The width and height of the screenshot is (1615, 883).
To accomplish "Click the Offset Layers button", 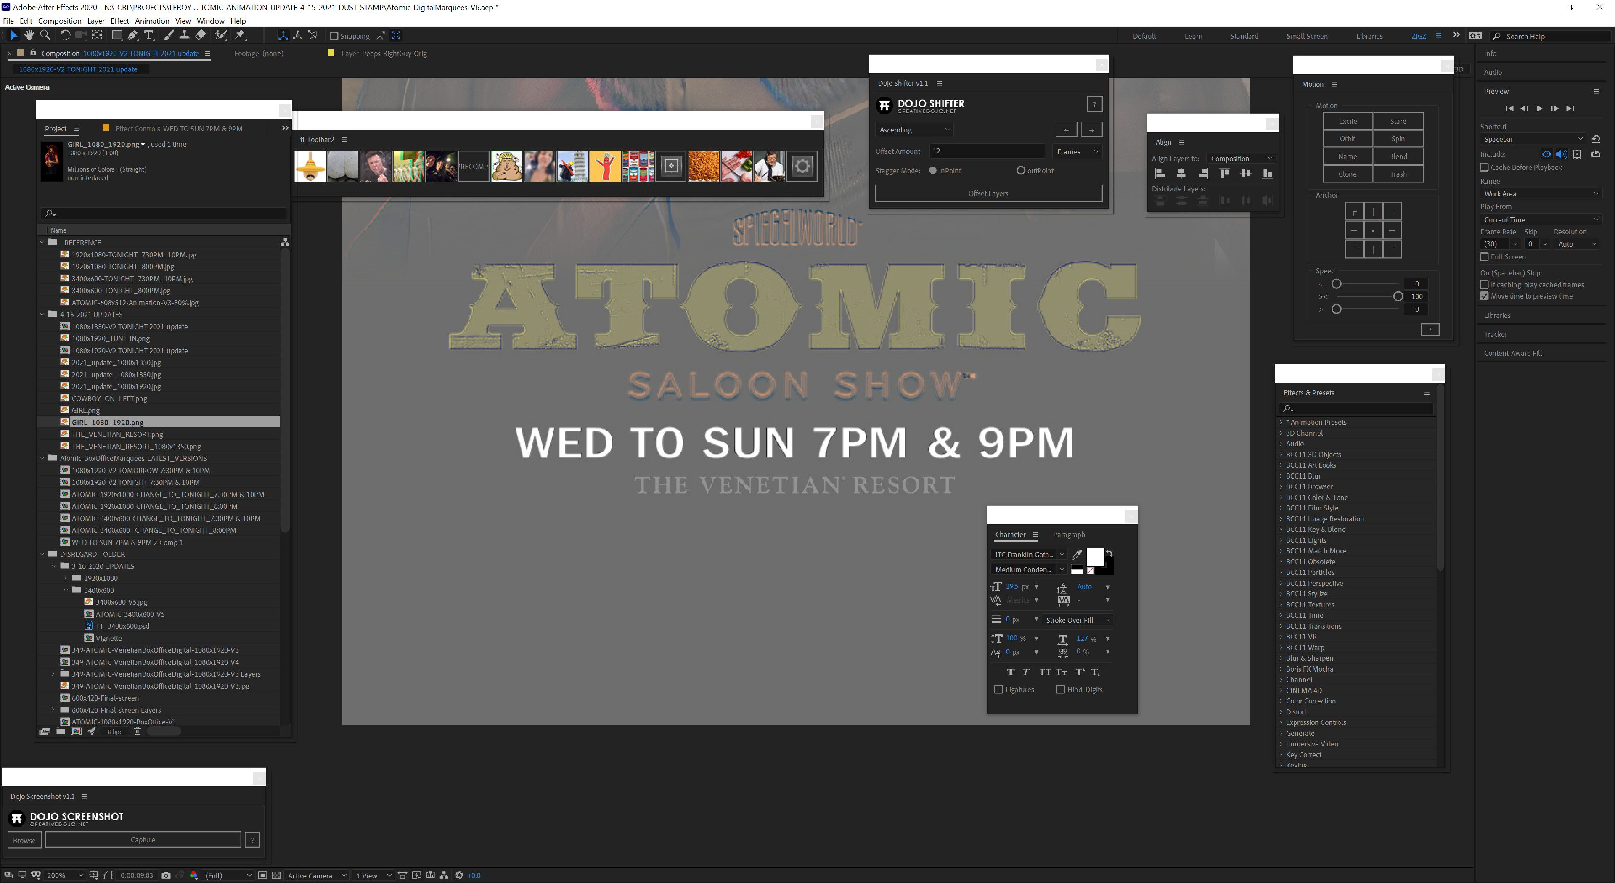I will [988, 194].
